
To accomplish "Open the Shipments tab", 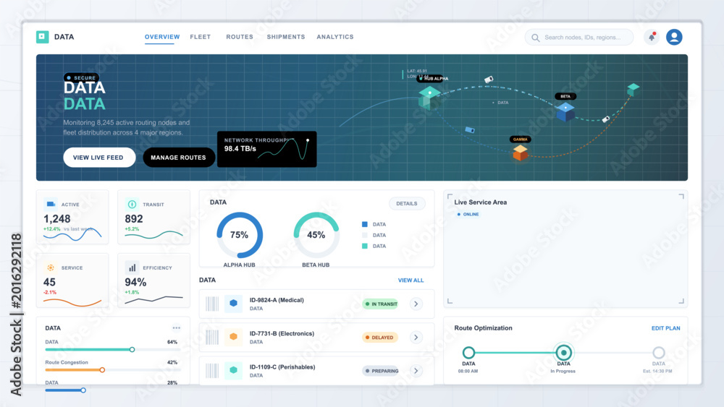I will coord(286,37).
